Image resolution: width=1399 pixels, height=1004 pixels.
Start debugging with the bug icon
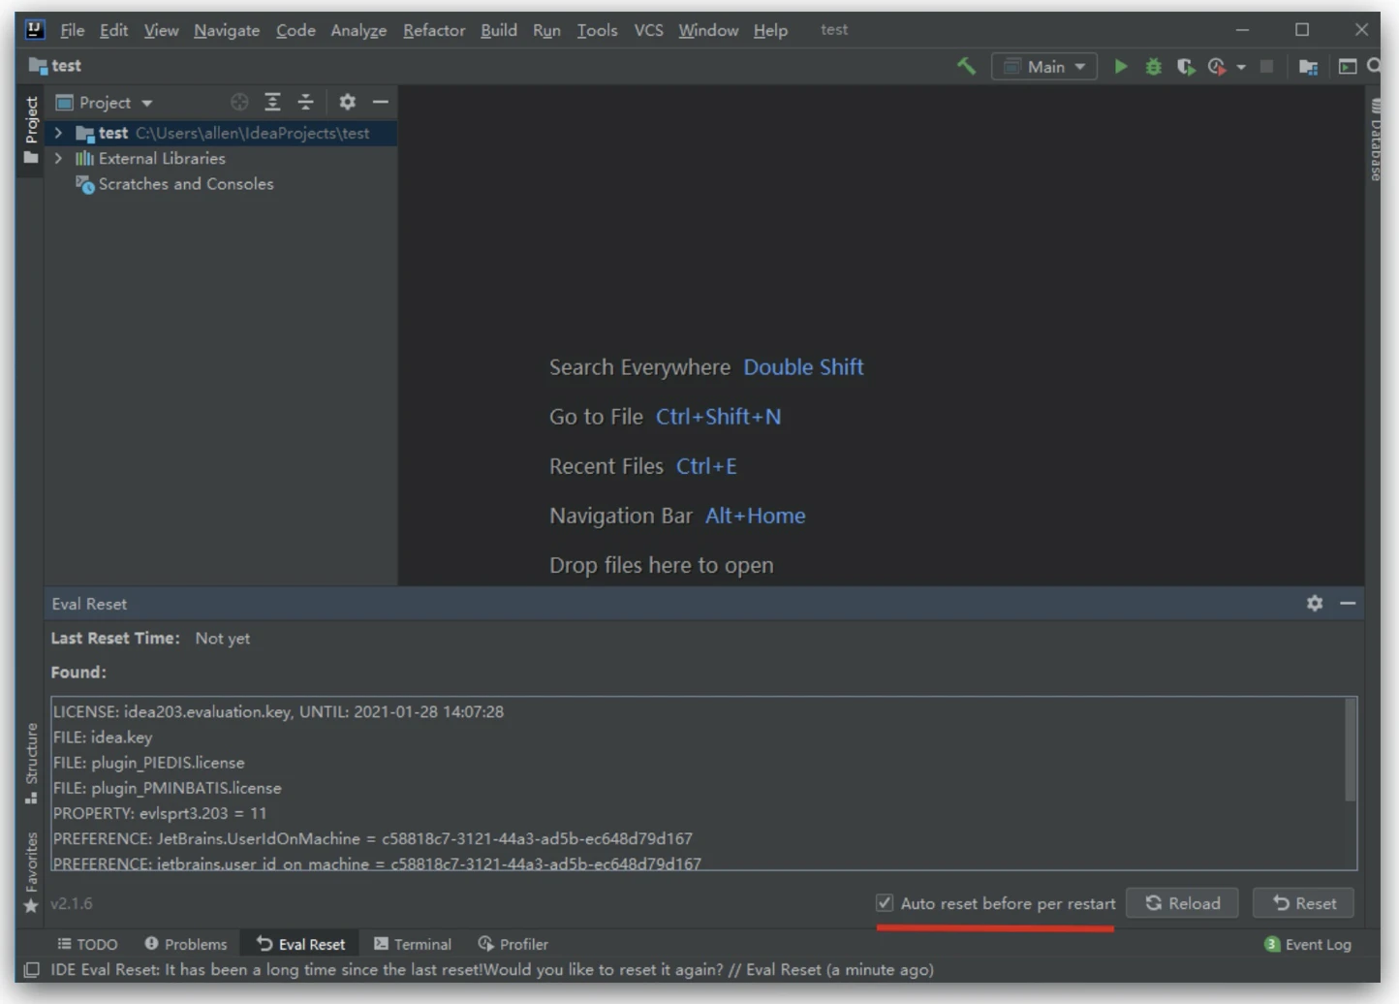[x=1153, y=66]
